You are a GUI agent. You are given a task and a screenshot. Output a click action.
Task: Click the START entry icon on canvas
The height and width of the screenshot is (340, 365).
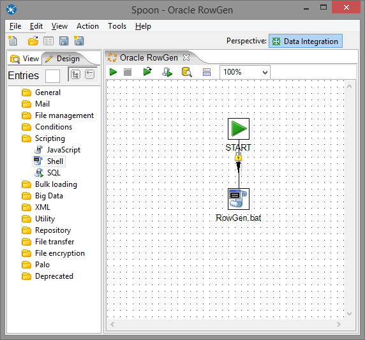239,129
